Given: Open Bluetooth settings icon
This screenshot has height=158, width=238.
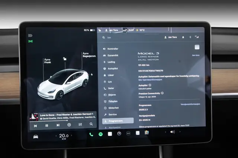Looking at the screenshot, I should (190, 37).
